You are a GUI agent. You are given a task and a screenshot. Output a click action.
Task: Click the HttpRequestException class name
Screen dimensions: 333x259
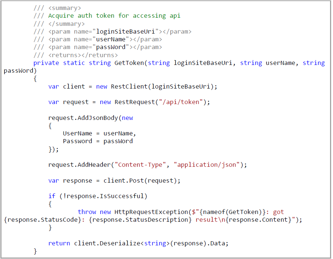[x=151, y=212]
